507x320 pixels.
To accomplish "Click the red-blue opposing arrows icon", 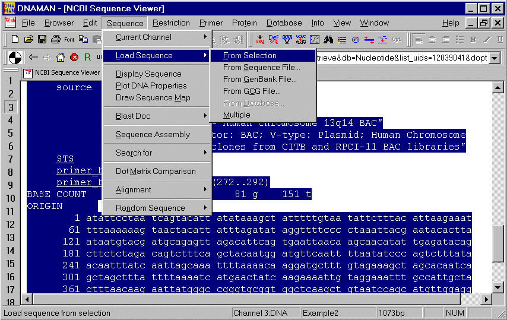I will (x=369, y=39).
